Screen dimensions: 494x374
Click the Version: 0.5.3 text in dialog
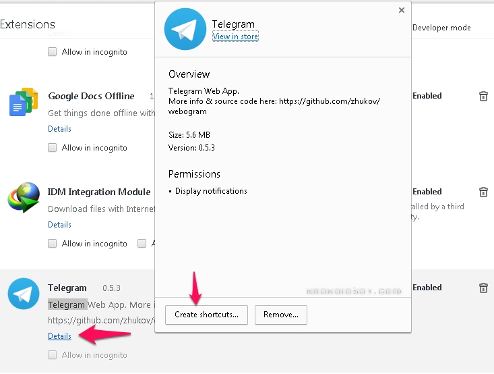click(x=191, y=148)
